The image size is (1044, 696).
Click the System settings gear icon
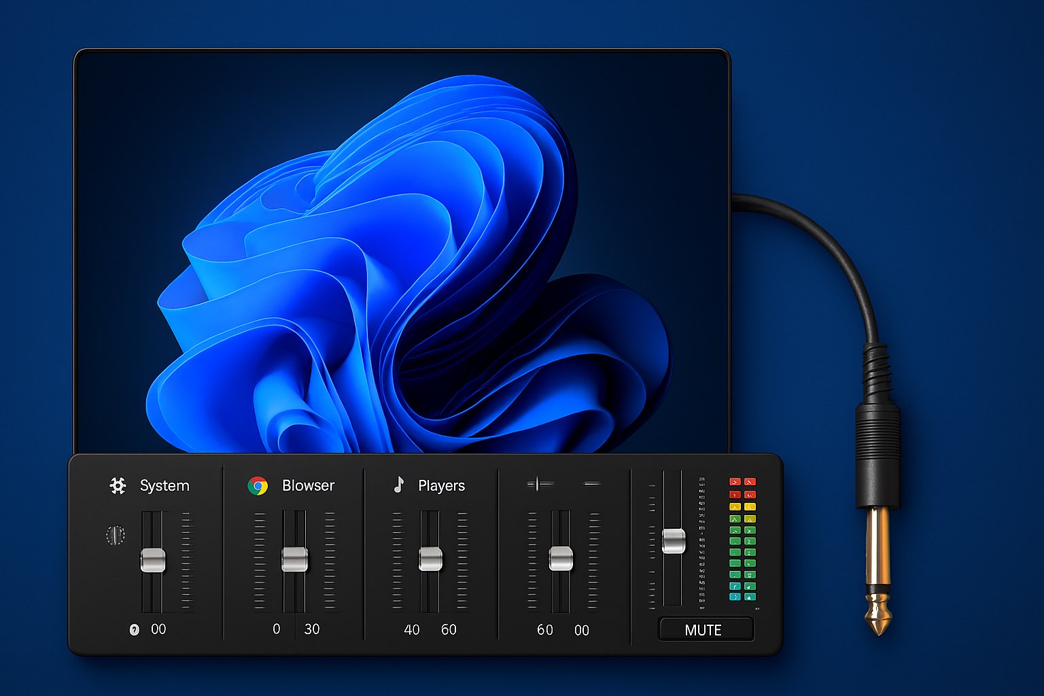click(x=117, y=485)
